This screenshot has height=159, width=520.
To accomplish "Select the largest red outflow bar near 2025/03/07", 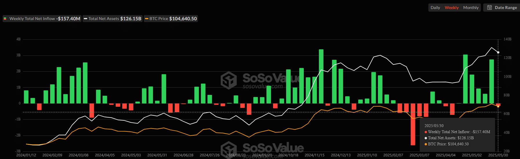I will click(x=413, y=124).
